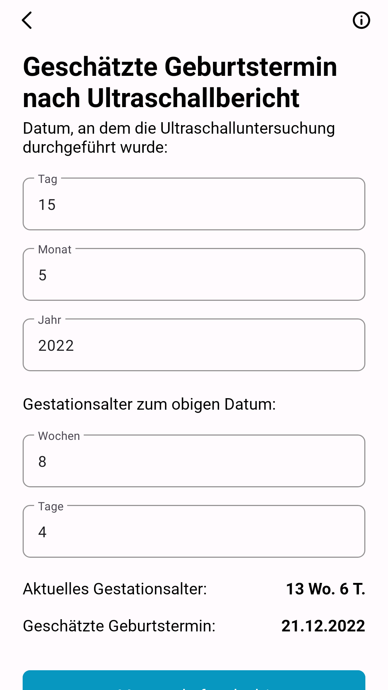This screenshot has width=388, height=690.
Task: Open the info icon in the header
Action: [x=361, y=20]
